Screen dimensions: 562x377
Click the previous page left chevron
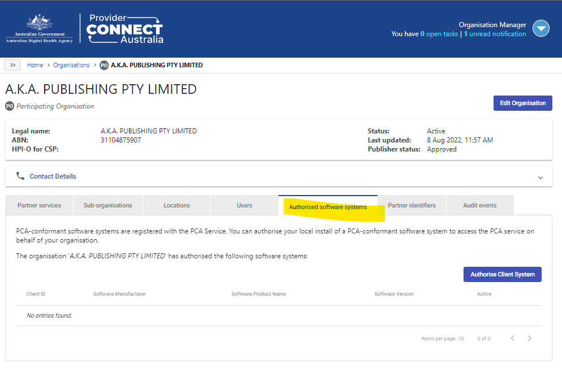[512, 338]
